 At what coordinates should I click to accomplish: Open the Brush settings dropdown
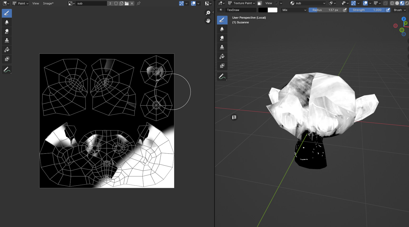pos(400,10)
